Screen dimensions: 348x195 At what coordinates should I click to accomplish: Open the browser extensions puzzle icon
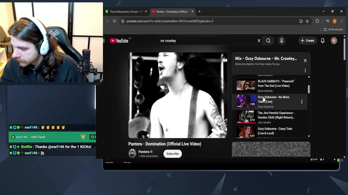[x=317, y=21]
